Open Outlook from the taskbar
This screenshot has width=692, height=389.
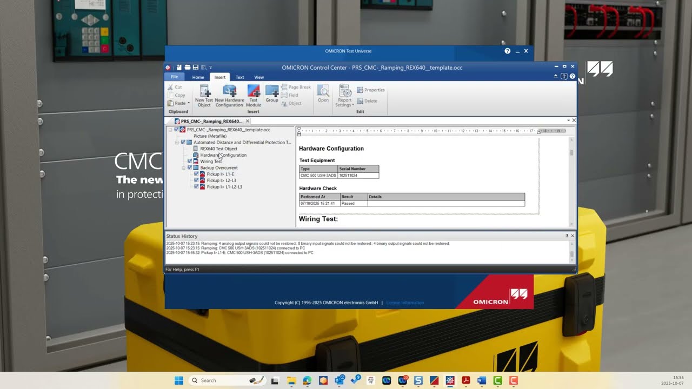[x=339, y=380]
